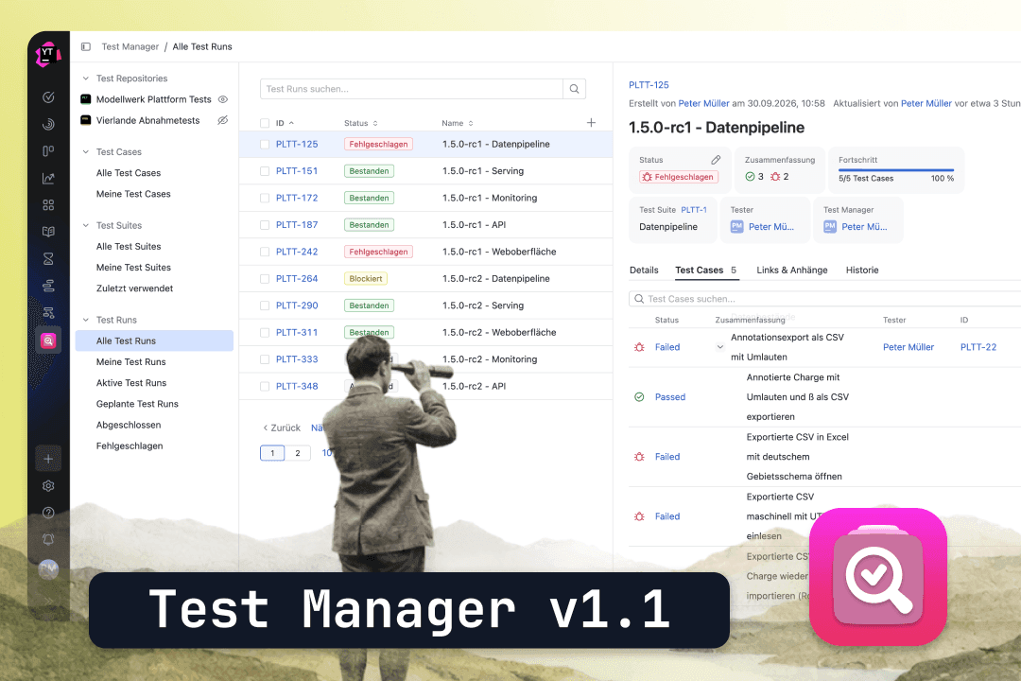Sort by Status column arrows

point(375,123)
